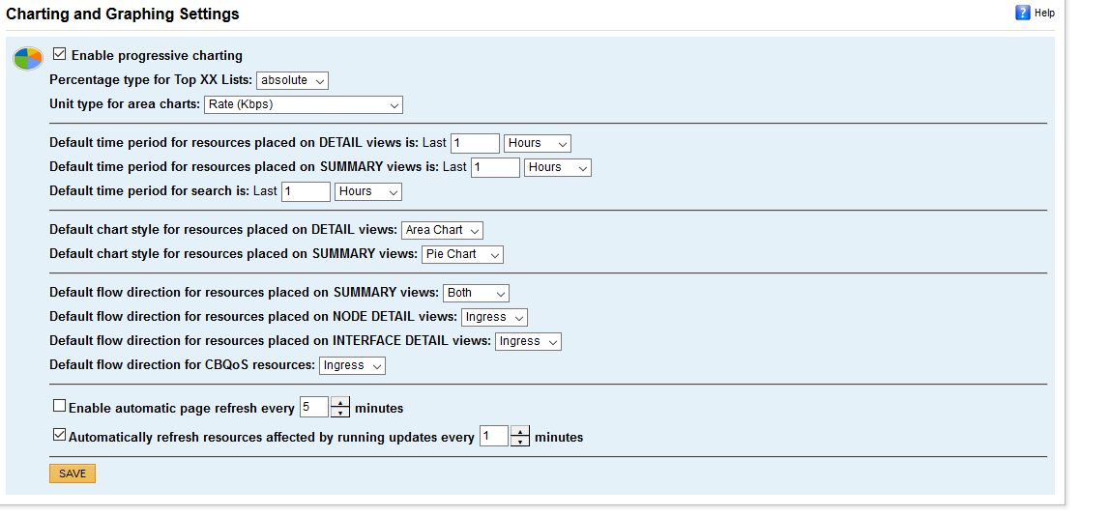The image size is (1110, 516).
Task: Click automatic page refresh minutes field
Action: [314, 408]
